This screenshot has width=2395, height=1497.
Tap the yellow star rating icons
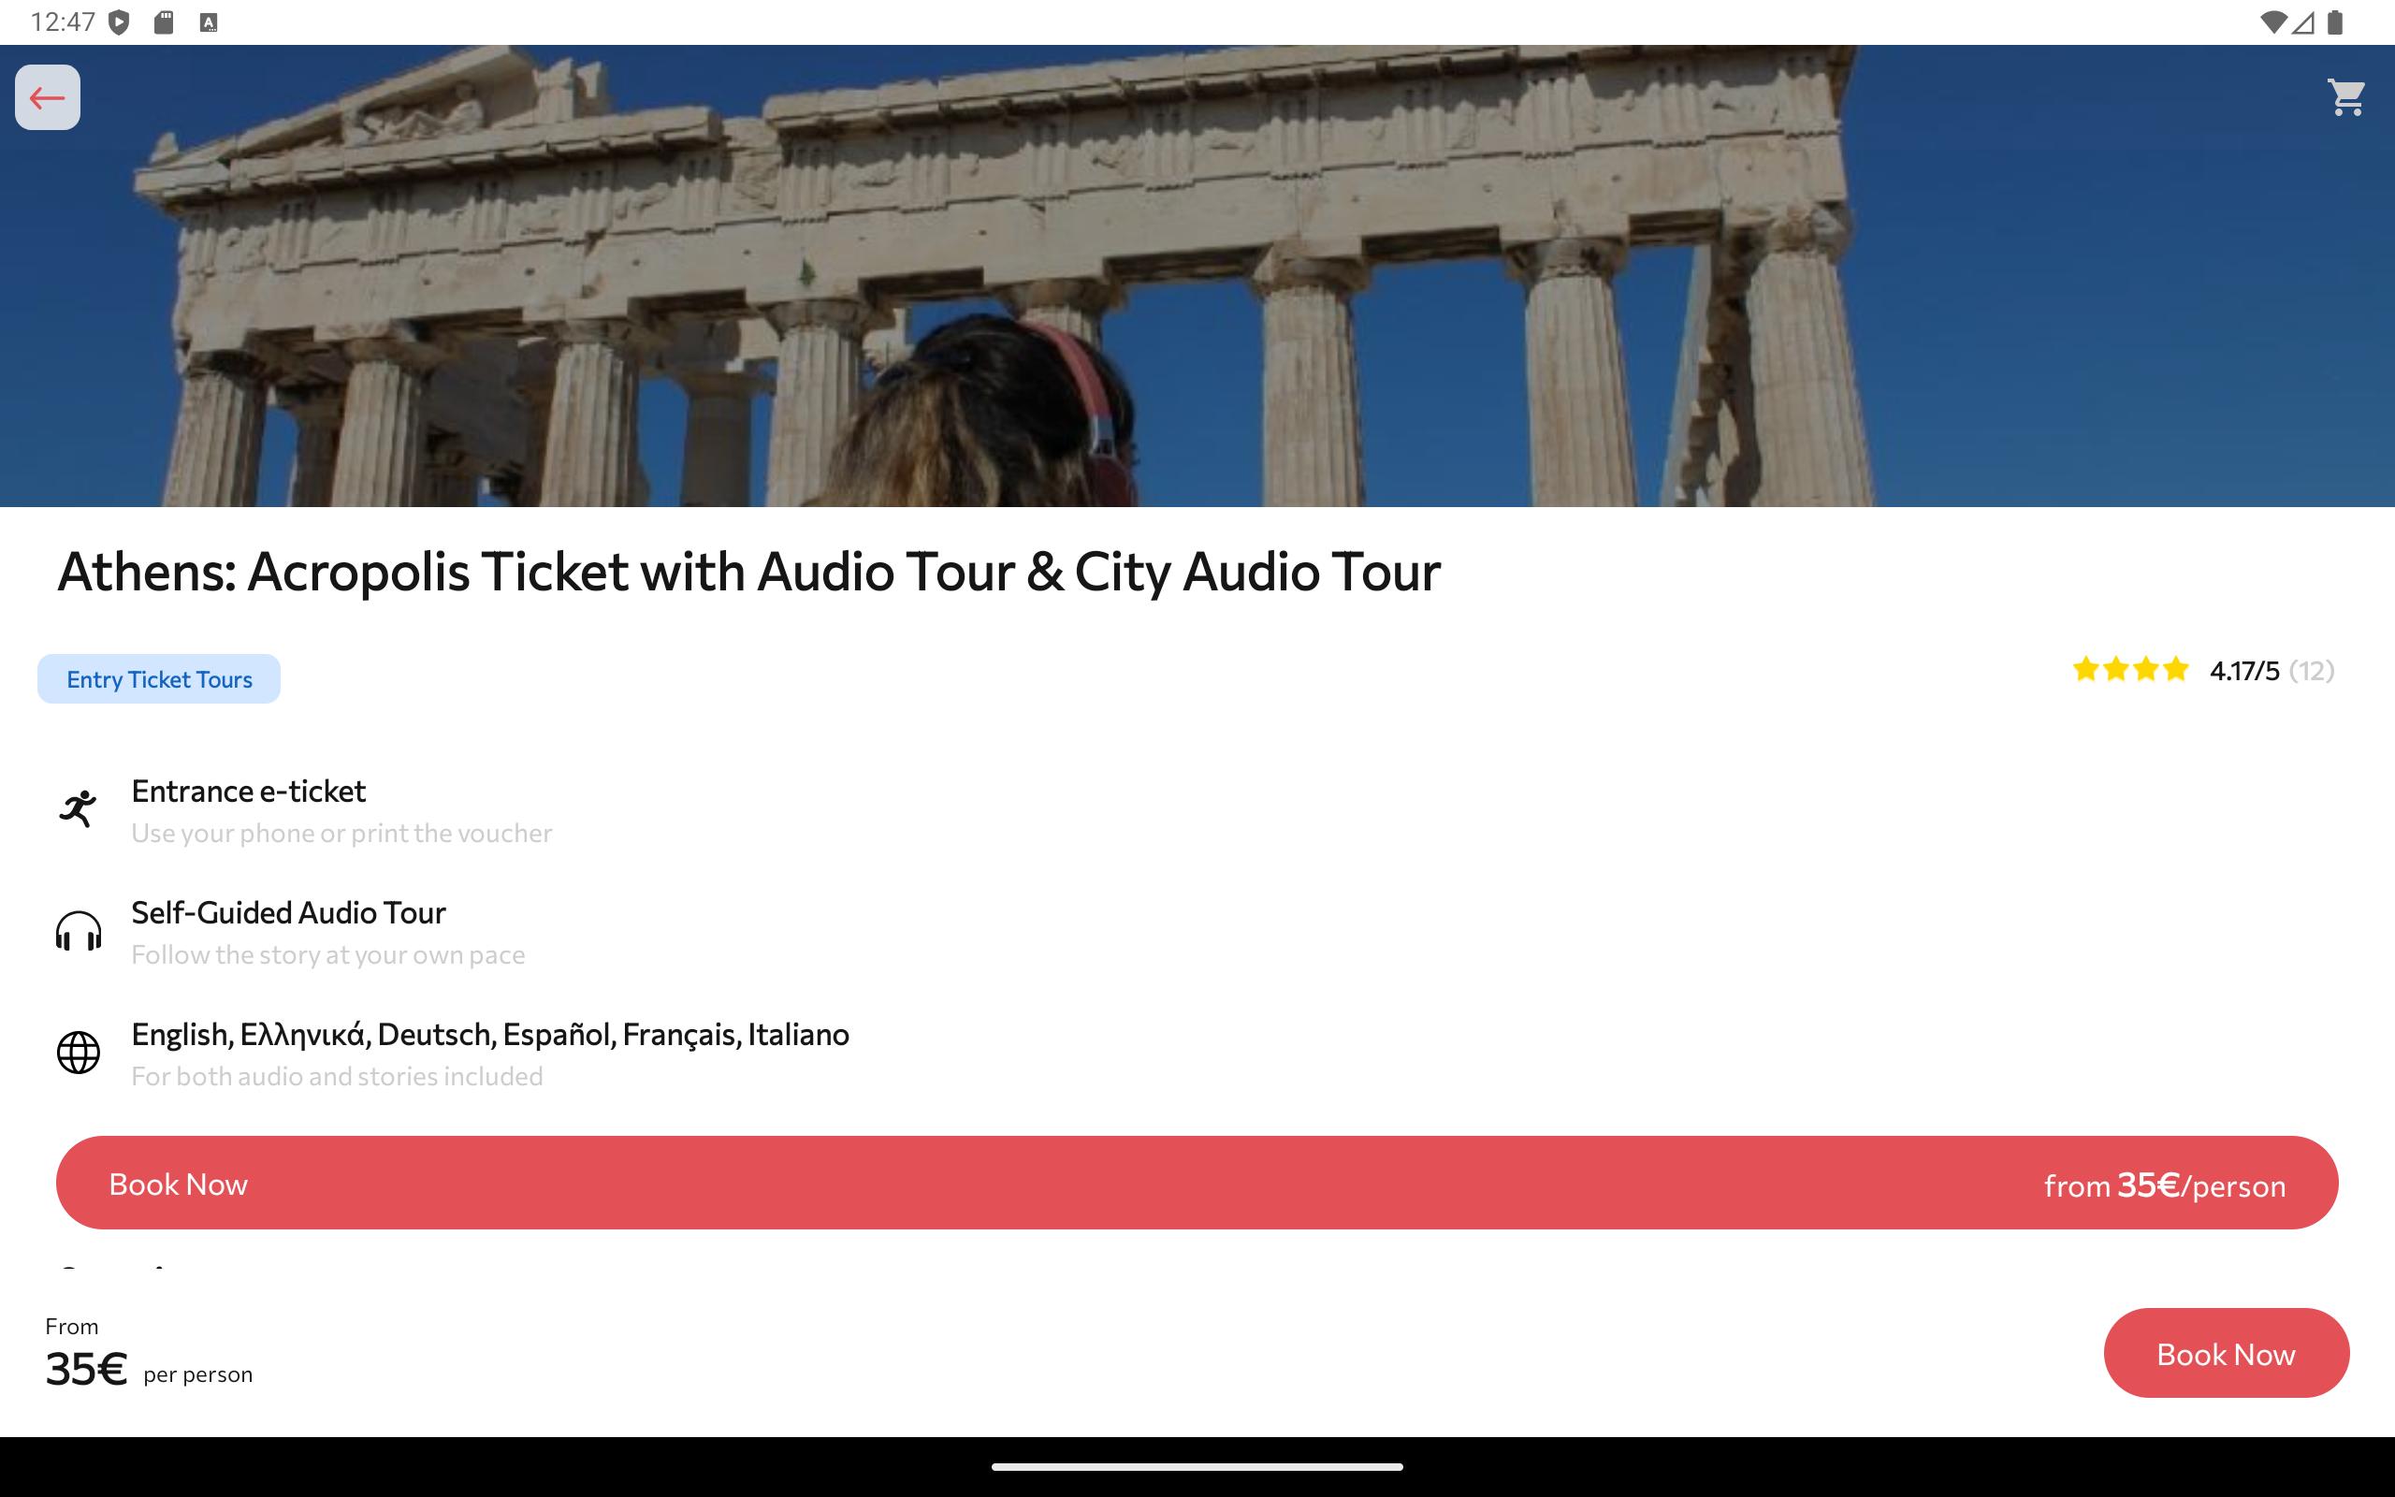2129,670
